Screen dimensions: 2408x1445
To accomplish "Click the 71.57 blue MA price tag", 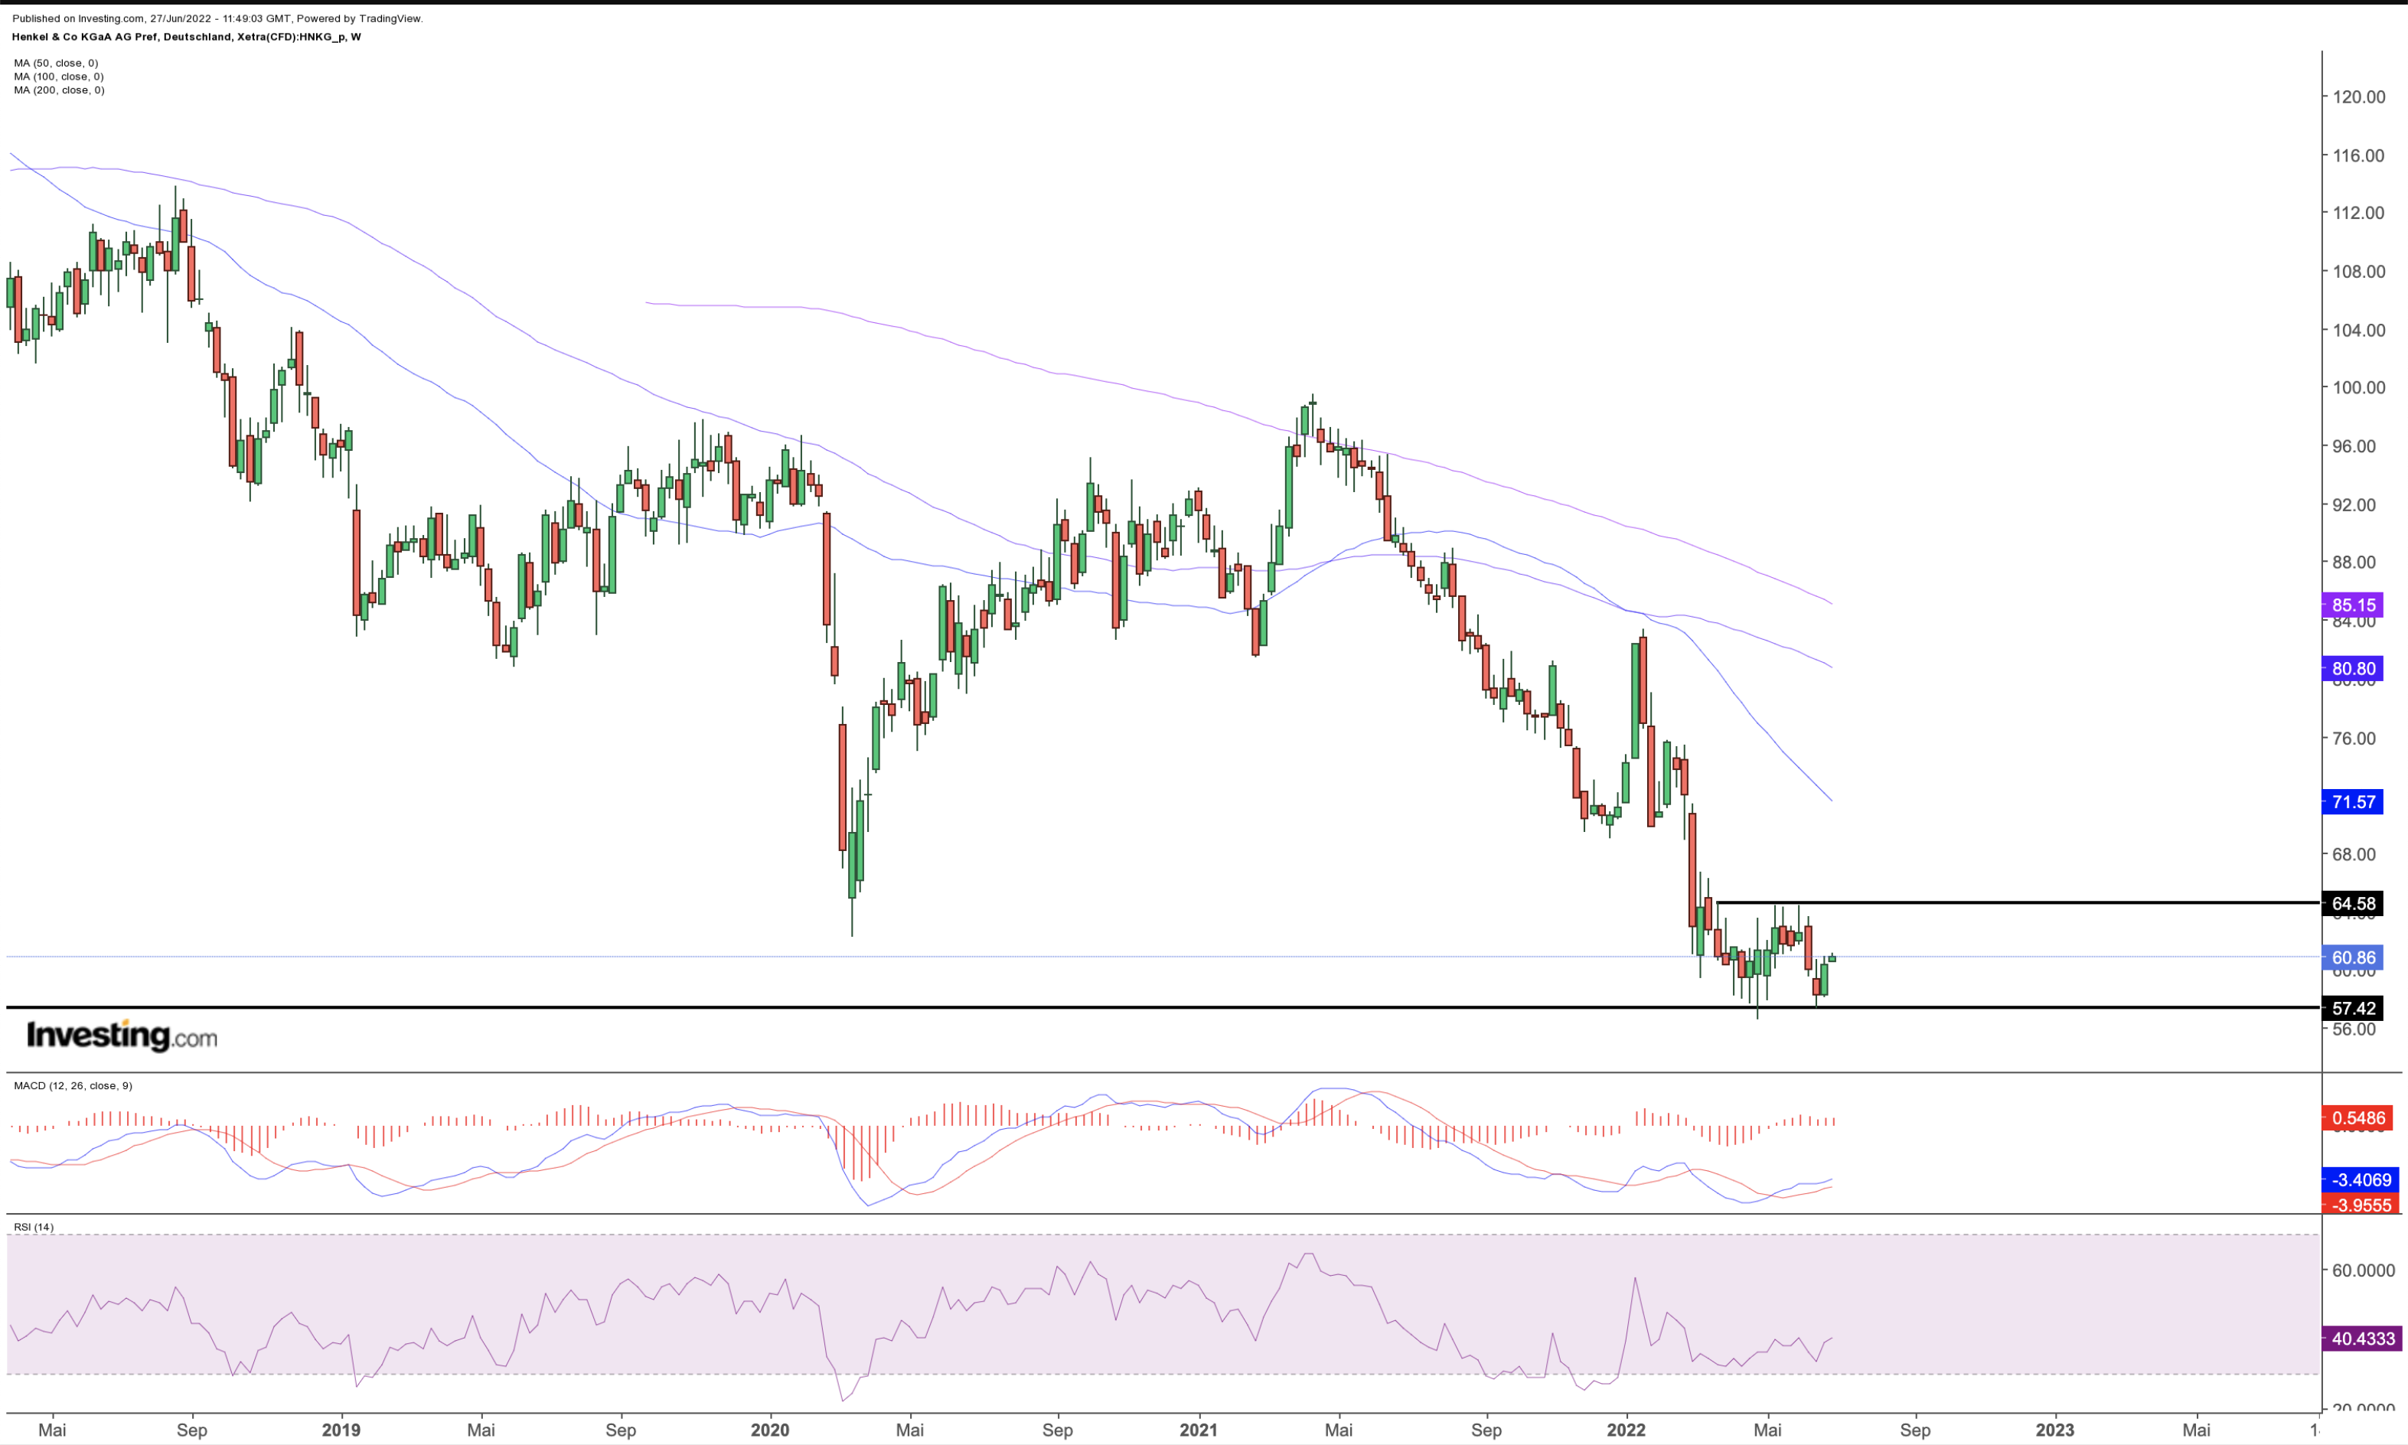I will [x=2352, y=802].
